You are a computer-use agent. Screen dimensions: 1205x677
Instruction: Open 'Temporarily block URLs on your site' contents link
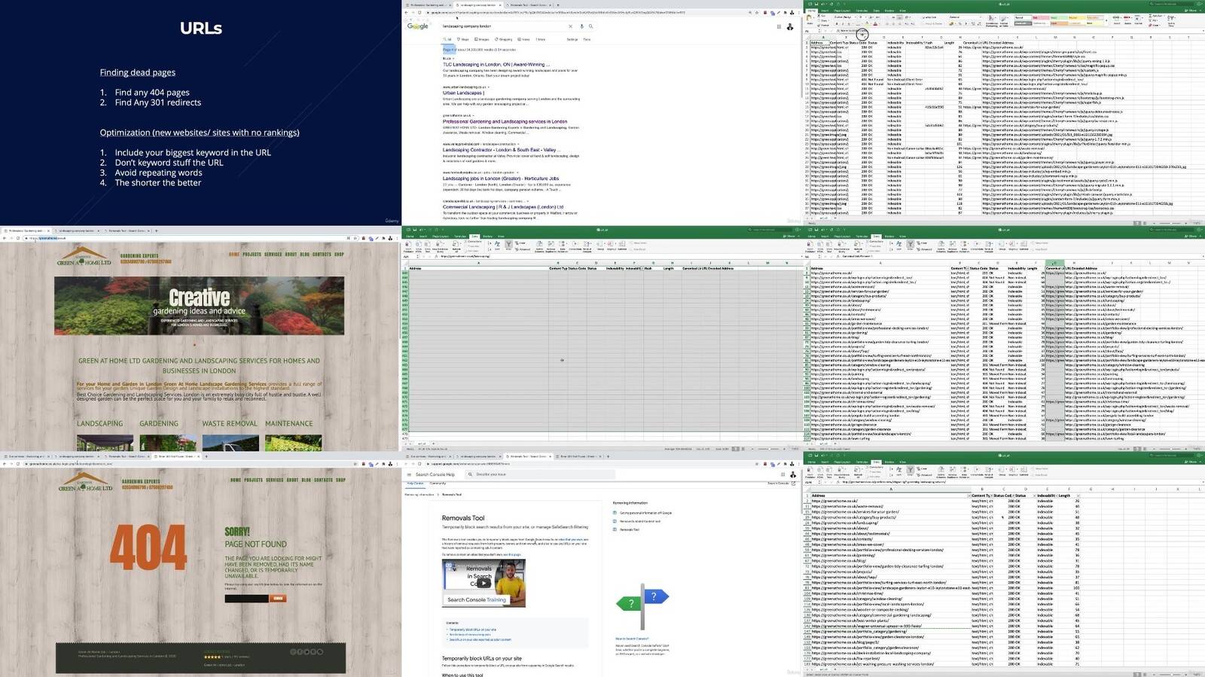point(473,630)
